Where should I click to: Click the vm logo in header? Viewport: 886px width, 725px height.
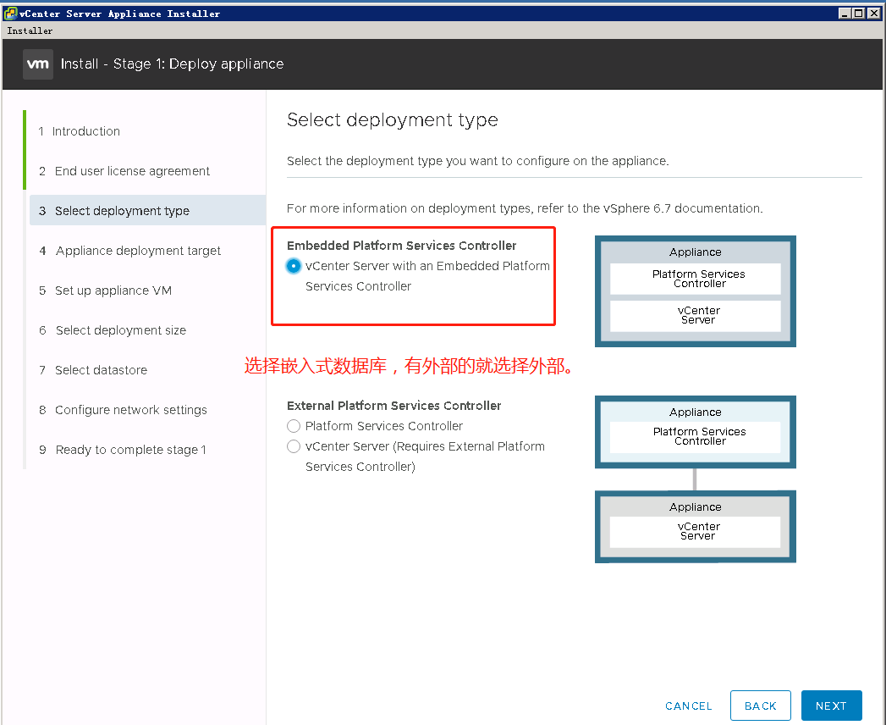[38, 64]
